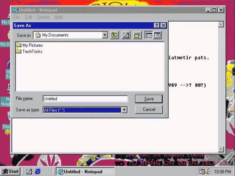The image size is (235, 176).
Task: Click the task scheduler tray icon
Action: click(x=202, y=172)
